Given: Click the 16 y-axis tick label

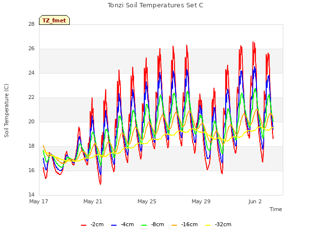Looking at the screenshot, I should pyautogui.click(x=31, y=170).
